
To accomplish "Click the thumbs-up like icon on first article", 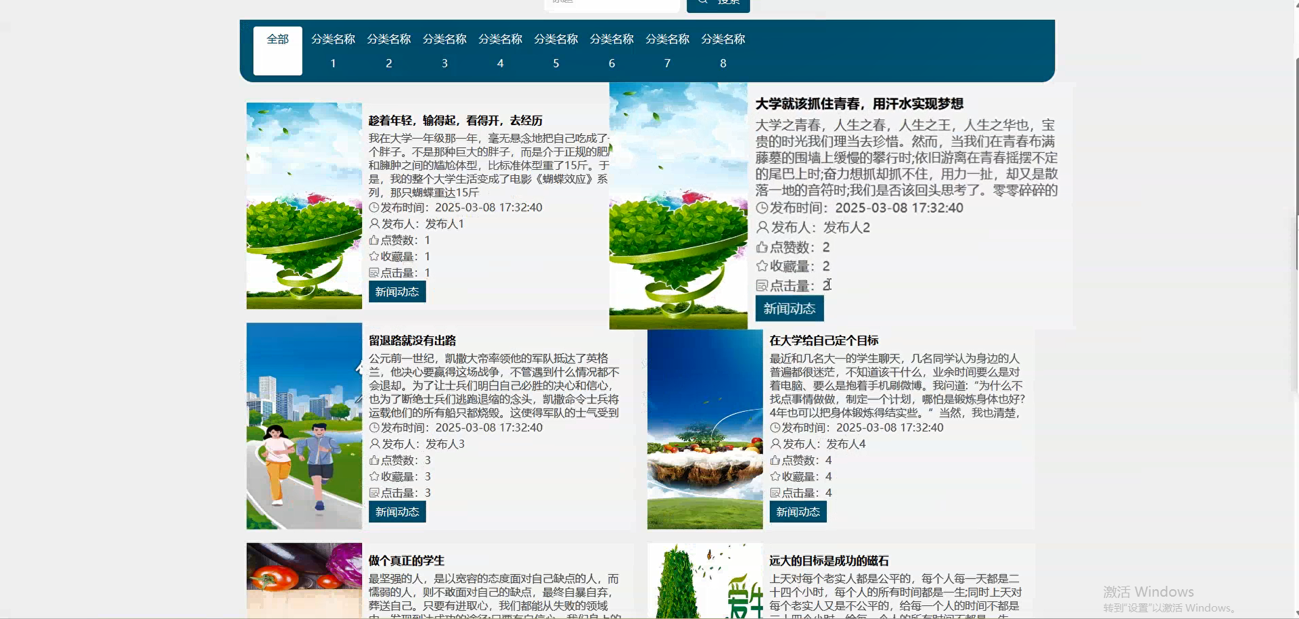I will [x=373, y=239].
